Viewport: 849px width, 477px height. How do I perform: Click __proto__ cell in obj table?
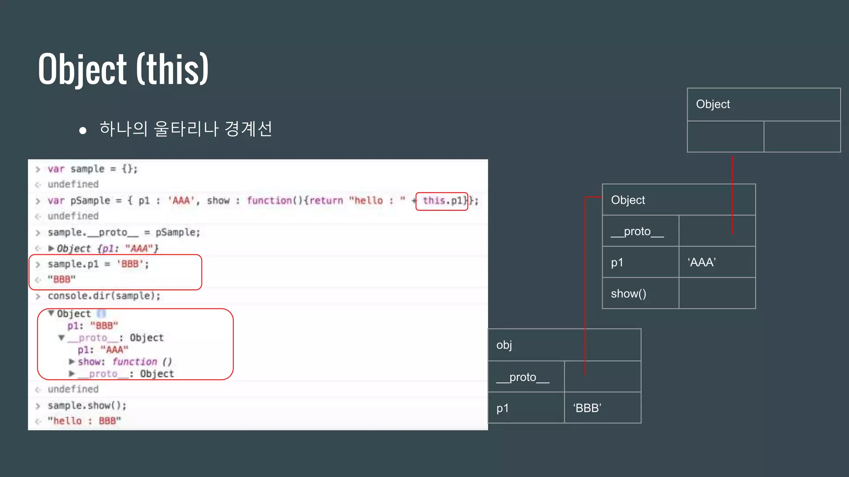point(526,377)
